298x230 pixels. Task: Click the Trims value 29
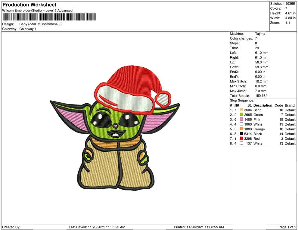click(x=257, y=48)
